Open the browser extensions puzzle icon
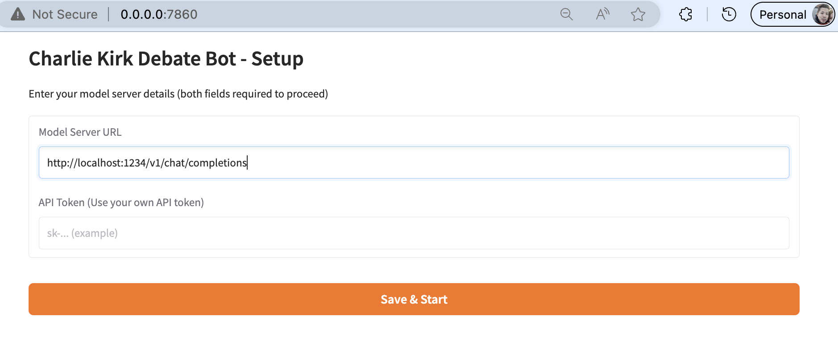 (x=685, y=14)
